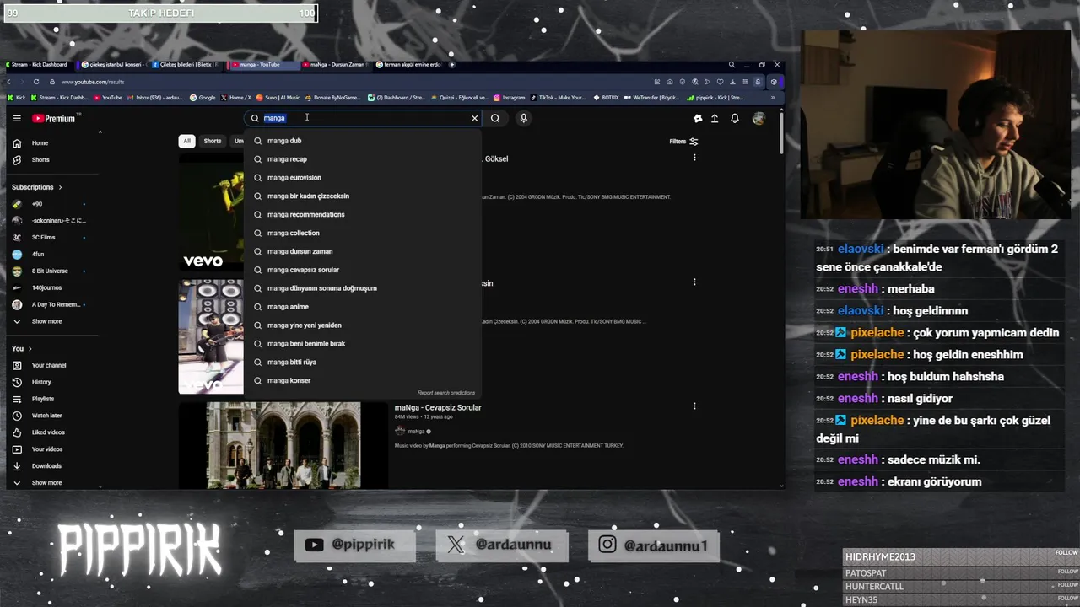Open new browser tab with plus
Image resolution: width=1080 pixels, height=607 pixels.
click(452, 65)
